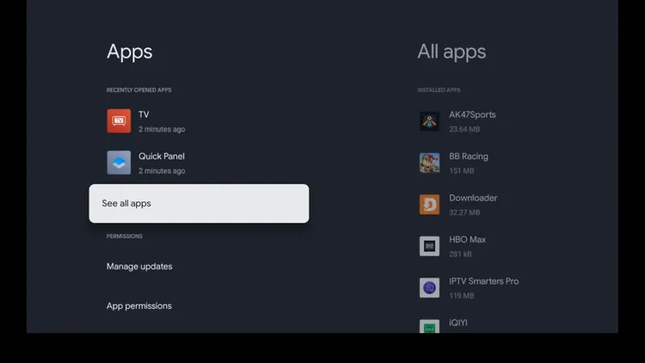The width and height of the screenshot is (645, 363).
Task: Open App permissions settings
Action: 139,305
